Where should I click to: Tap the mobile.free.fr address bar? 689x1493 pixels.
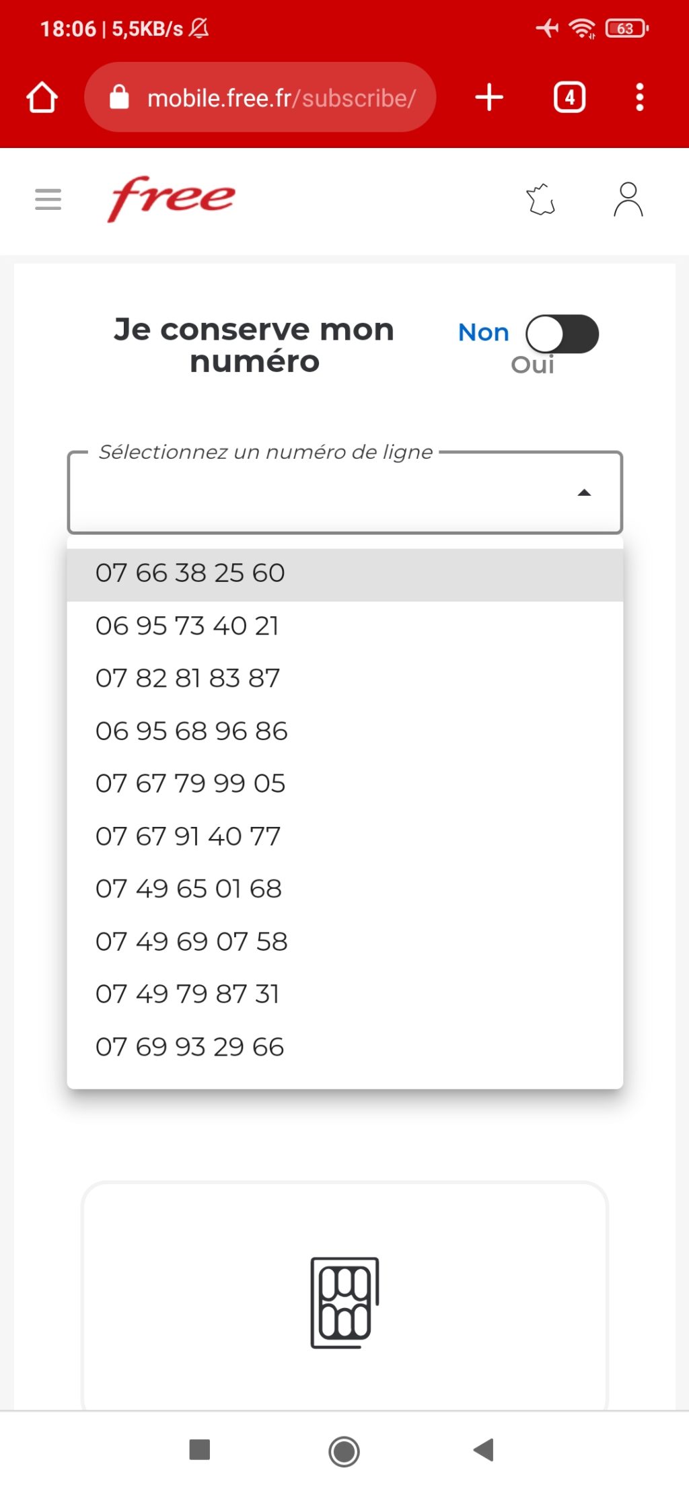[269, 98]
